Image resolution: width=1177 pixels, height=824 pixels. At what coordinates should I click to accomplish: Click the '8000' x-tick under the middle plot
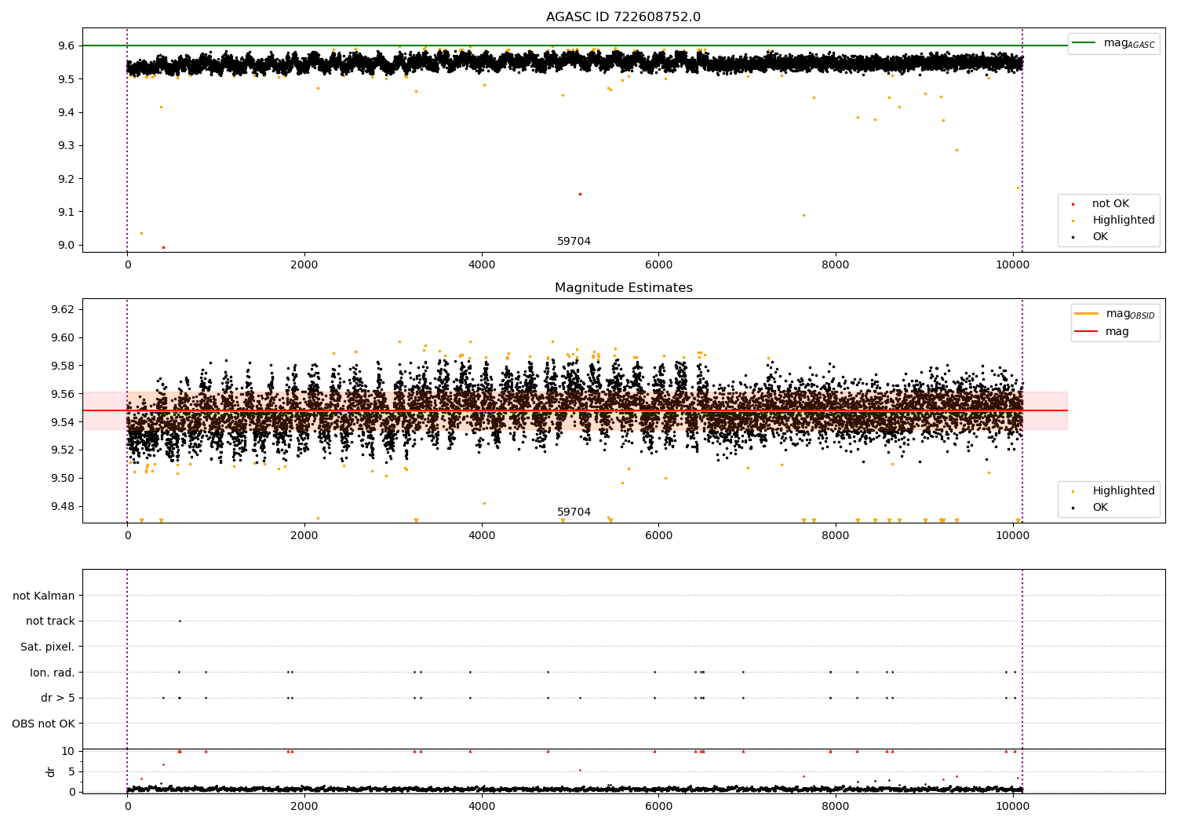(836, 536)
